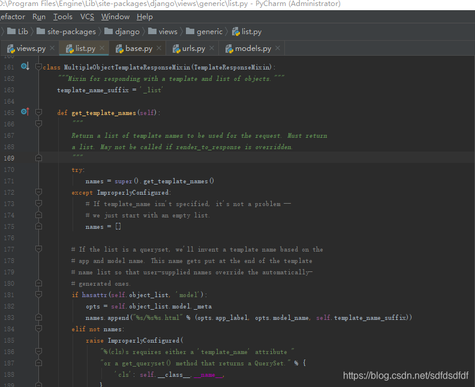This screenshot has height=387, width=475.
Task: Switch to the list.py editor tab
Action: point(85,49)
